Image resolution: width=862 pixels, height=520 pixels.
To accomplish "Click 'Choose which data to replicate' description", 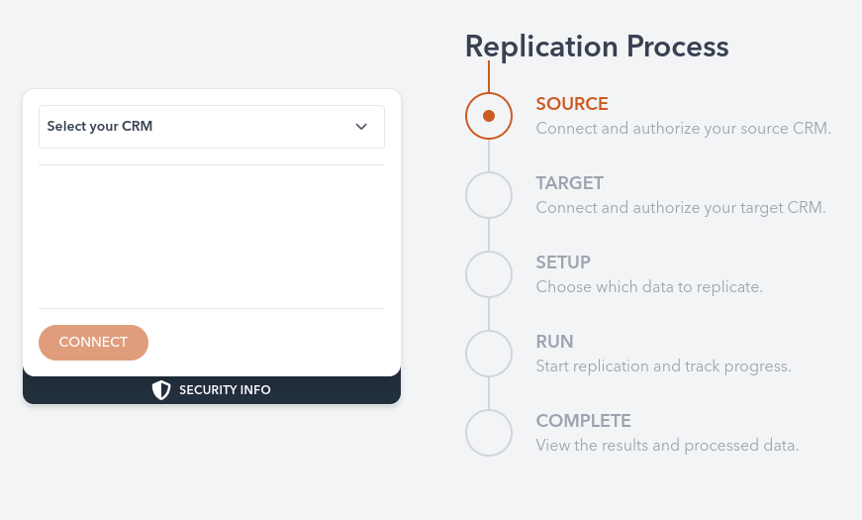I will (649, 287).
